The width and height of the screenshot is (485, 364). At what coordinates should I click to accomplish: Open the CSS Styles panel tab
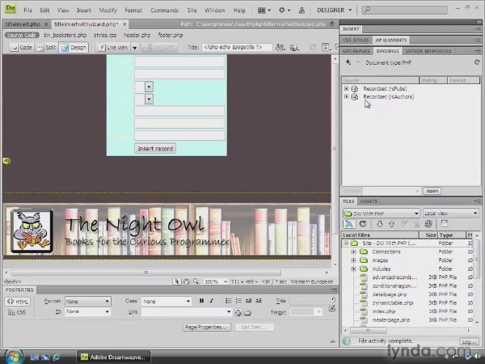(x=356, y=40)
